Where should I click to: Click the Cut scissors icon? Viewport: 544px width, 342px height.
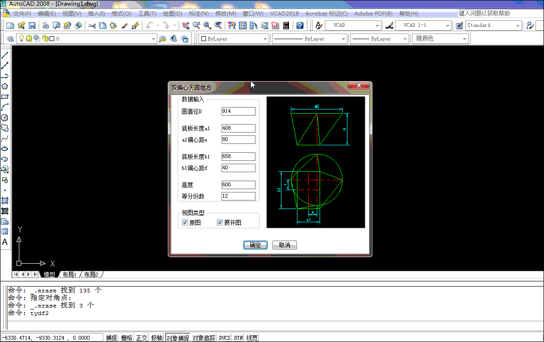pyautogui.click(x=92, y=25)
